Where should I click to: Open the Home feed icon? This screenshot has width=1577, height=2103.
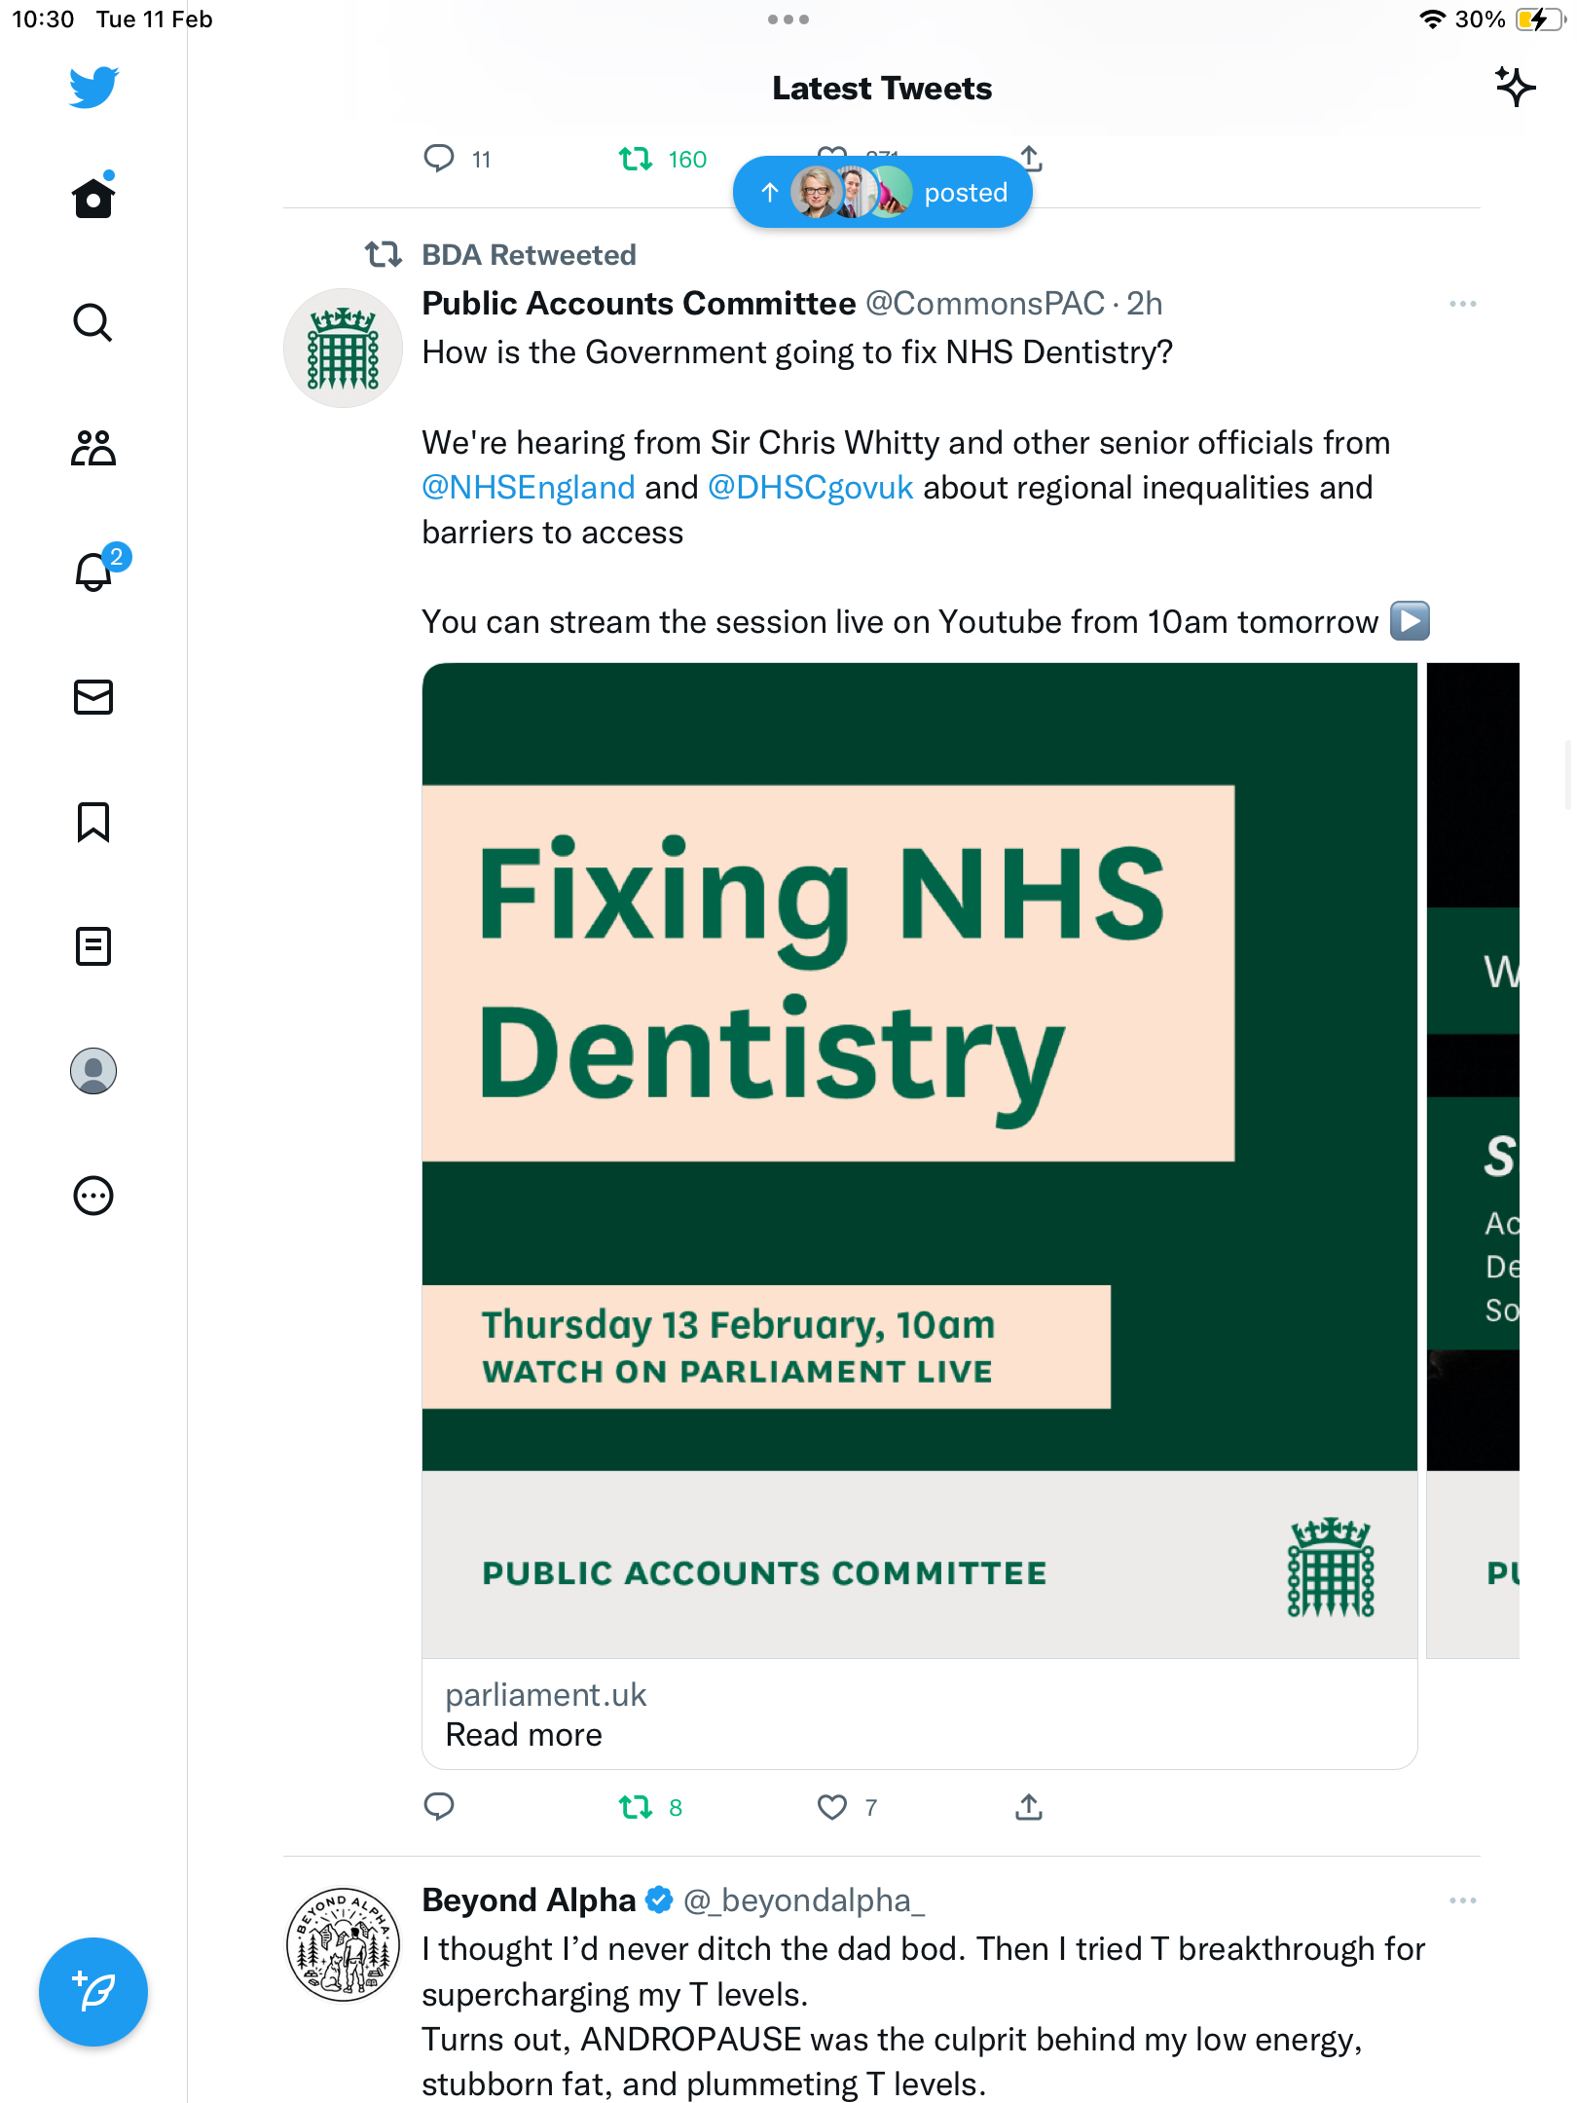(x=93, y=197)
